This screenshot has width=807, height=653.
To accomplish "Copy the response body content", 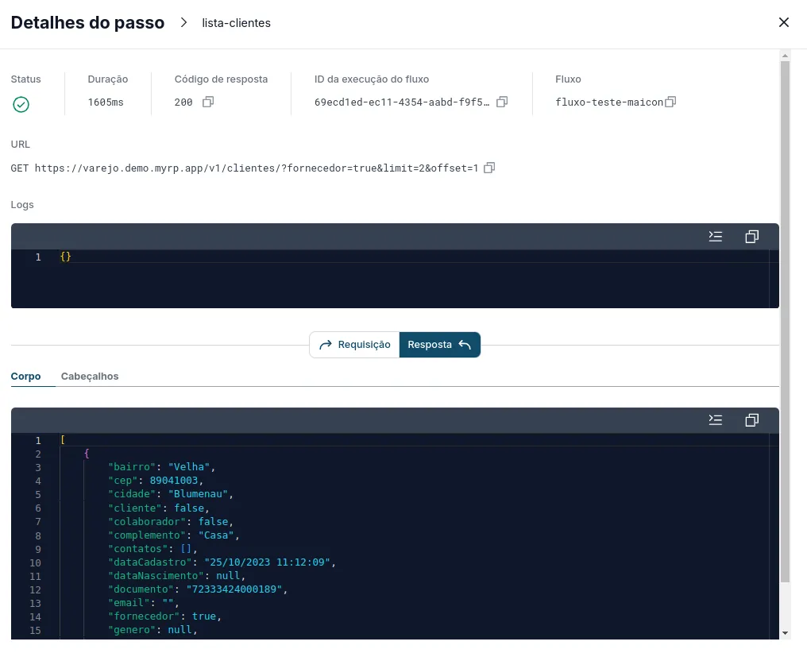I will [752, 420].
